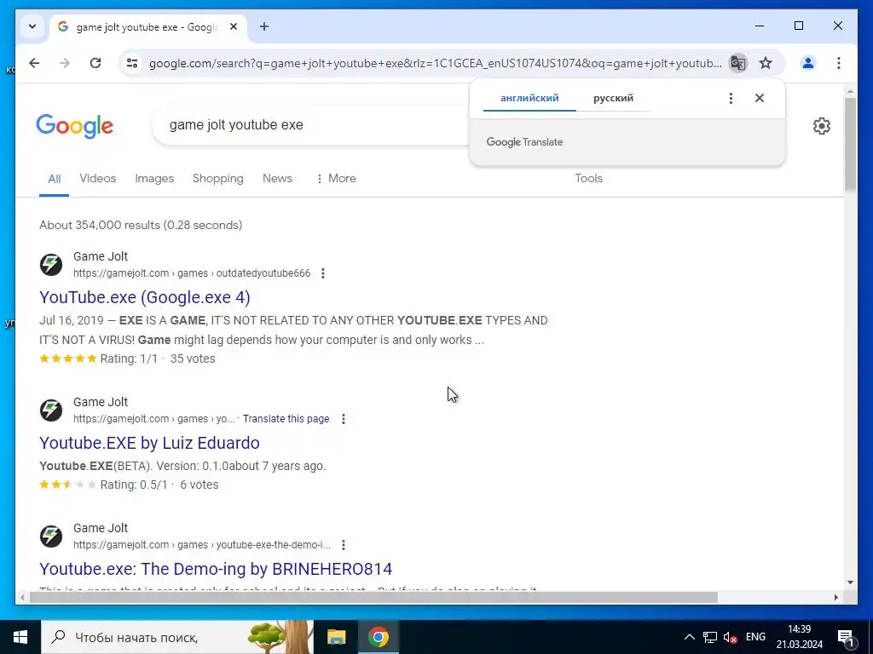873x654 pixels.
Task: Click Rating: 1/1 · 35 votes text
Action: pos(158,359)
